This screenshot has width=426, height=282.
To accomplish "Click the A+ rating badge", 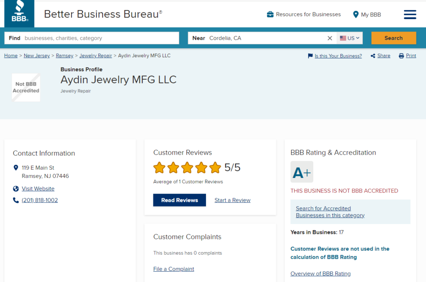I will click(302, 172).
